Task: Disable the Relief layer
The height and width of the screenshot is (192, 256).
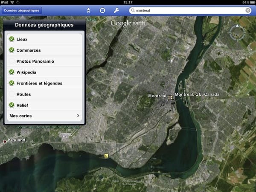Action: (12, 105)
